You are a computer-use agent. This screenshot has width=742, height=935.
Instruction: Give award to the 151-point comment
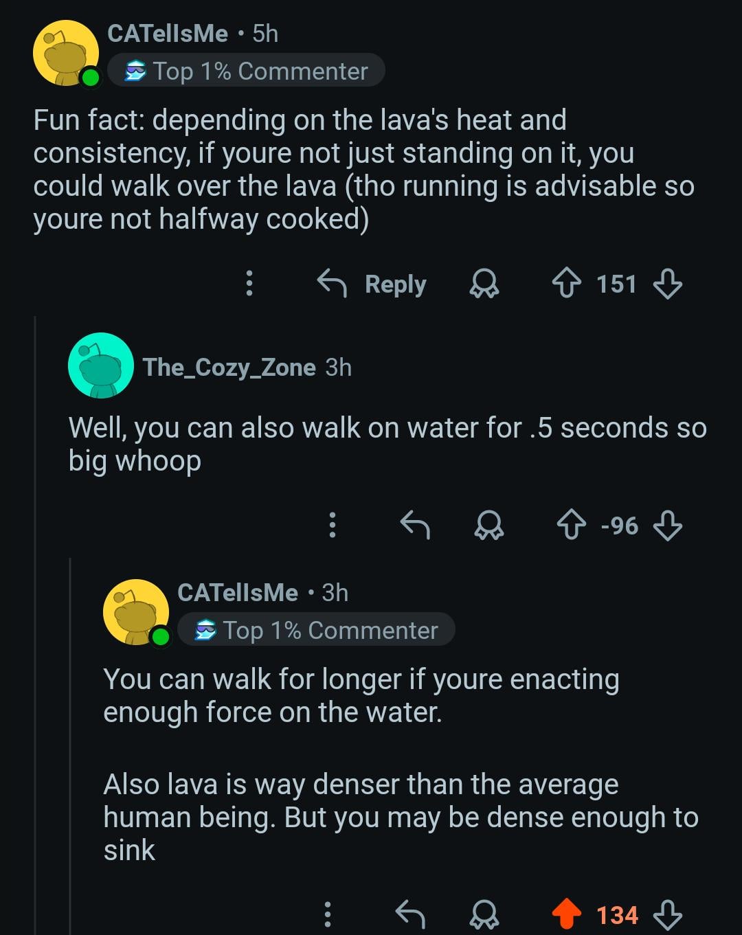point(484,283)
